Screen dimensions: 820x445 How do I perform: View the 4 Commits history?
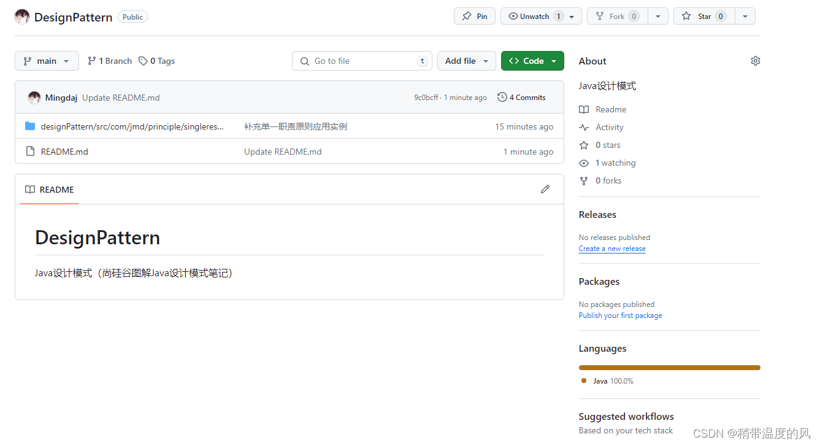tap(521, 97)
